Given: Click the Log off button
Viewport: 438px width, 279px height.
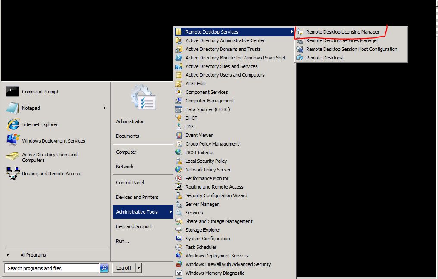Looking at the screenshot, I should click(124, 268).
